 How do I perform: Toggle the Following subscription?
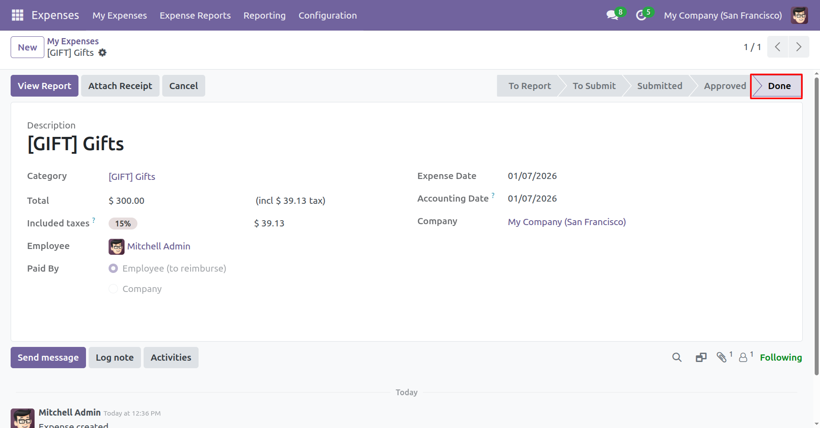pyautogui.click(x=781, y=358)
